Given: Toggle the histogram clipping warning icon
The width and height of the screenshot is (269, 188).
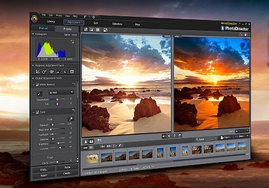Looking at the screenshot, I should coord(72,42).
